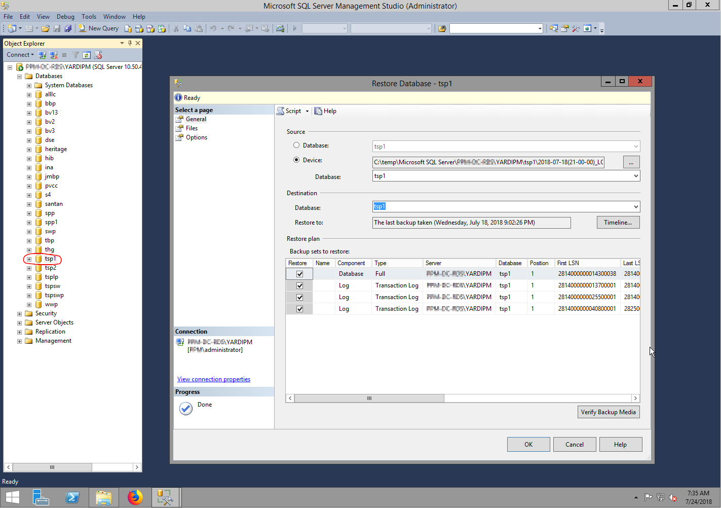Open File via the folder toolbar icon
This screenshot has width=721, height=508.
(x=46, y=28)
